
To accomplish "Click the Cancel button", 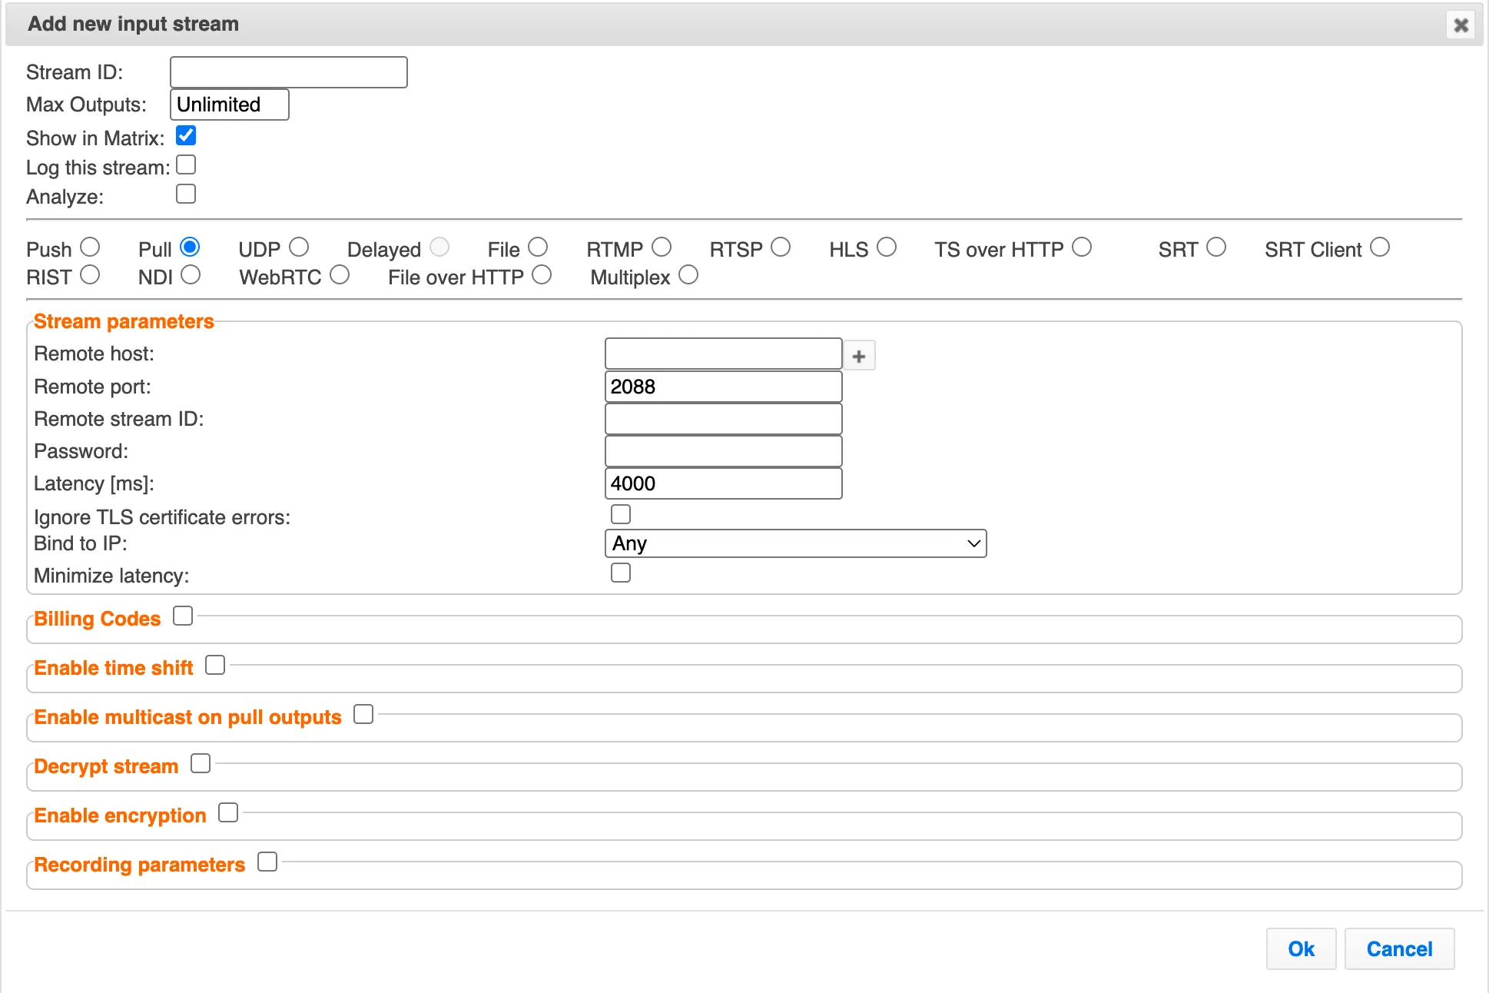I will pyautogui.click(x=1399, y=949).
